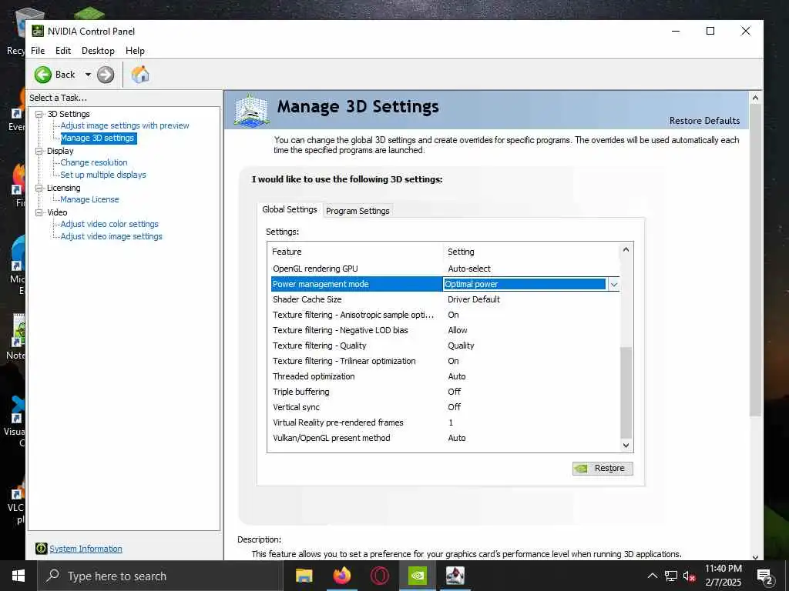Switch to the Program Settings tab

point(358,211)
